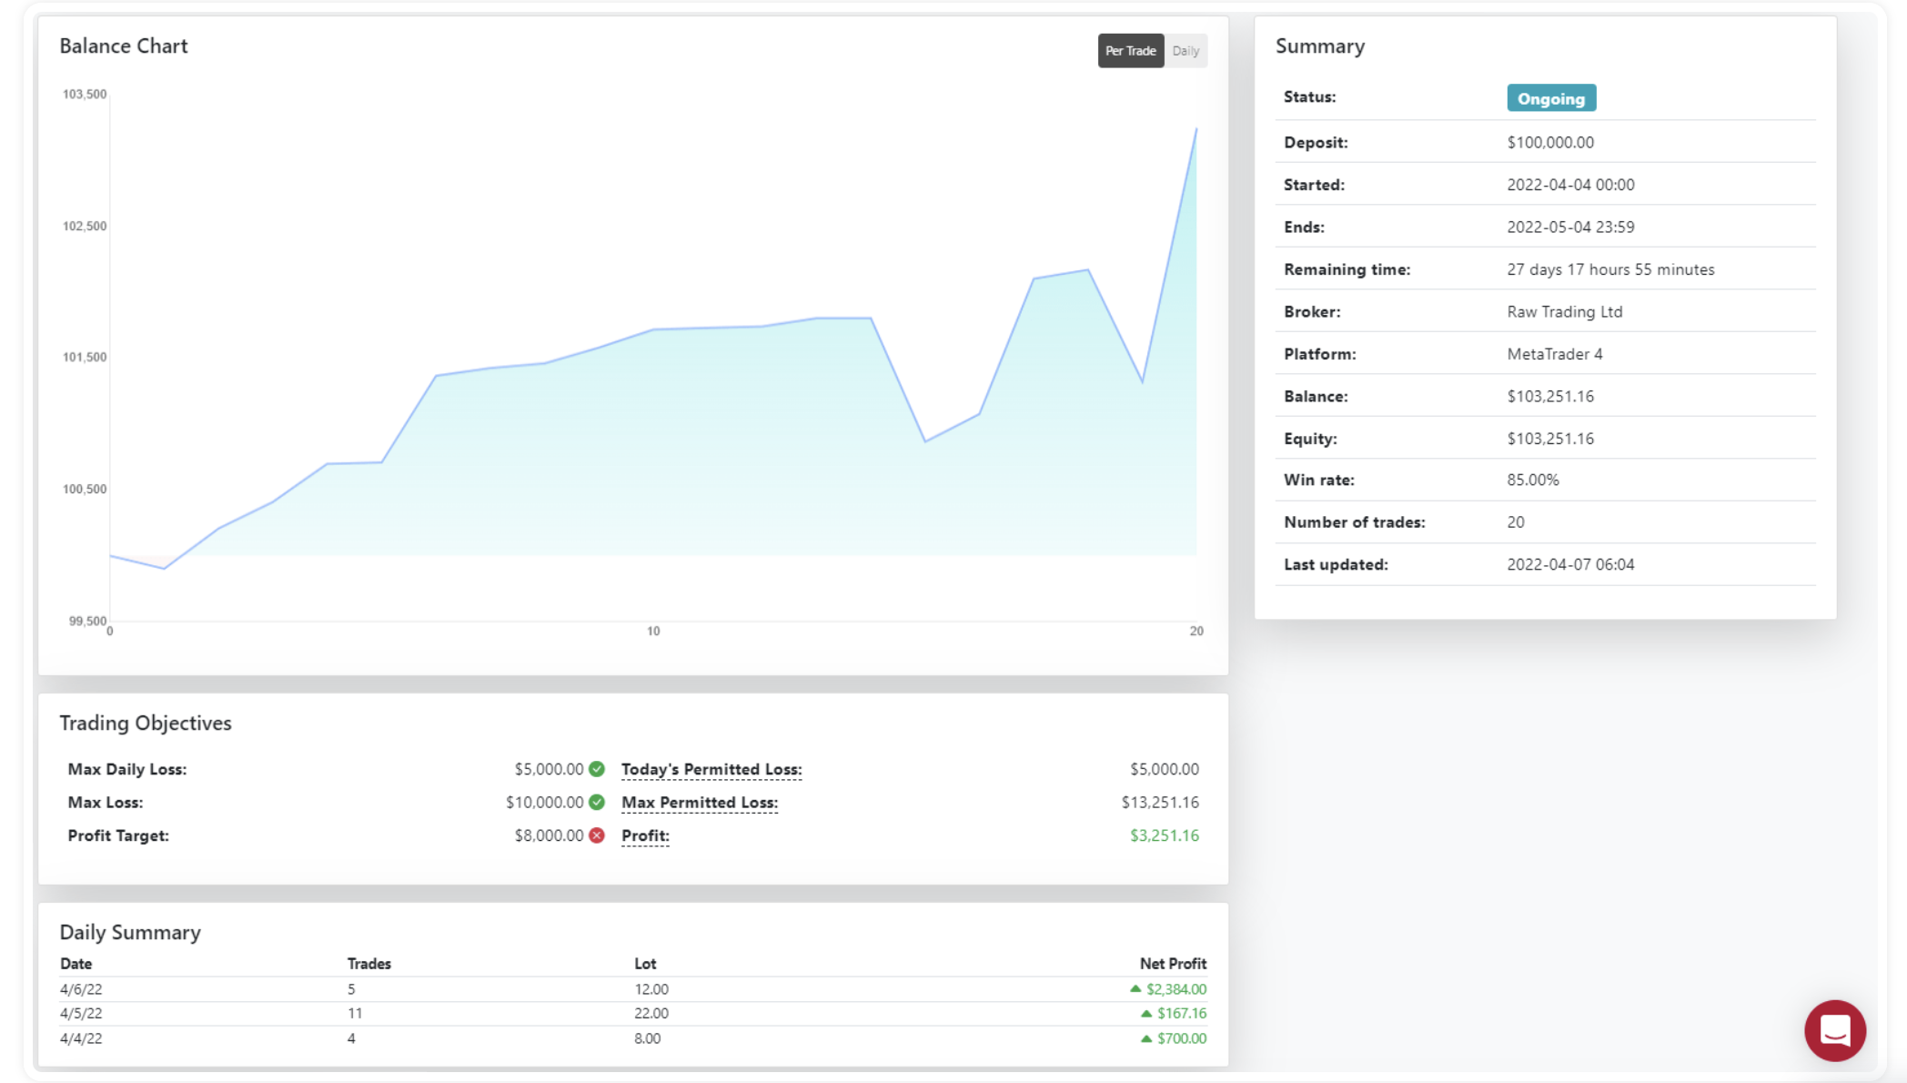
Task: Click remaining time 27 days value
Action: click(x=1610, y=269)
